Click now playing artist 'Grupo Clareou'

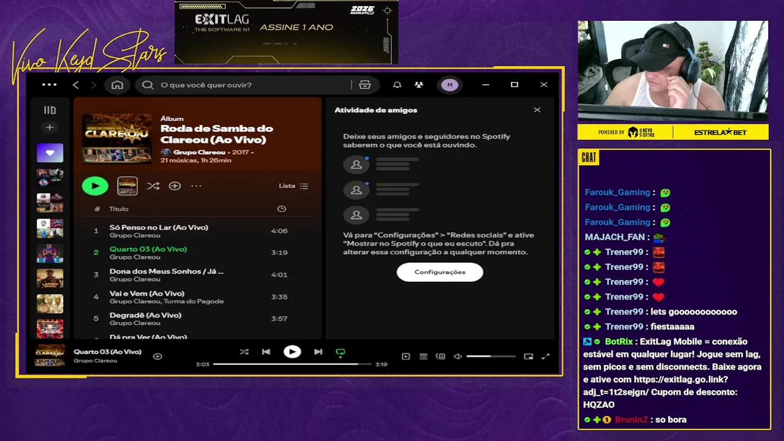point(96,361)
